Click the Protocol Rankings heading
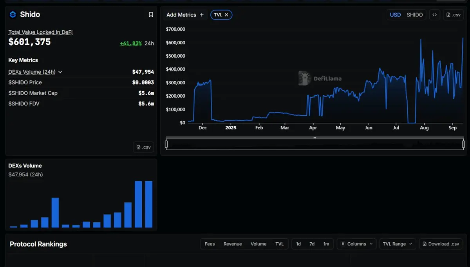Screen dimensions: 470x267 coord(38,244)
